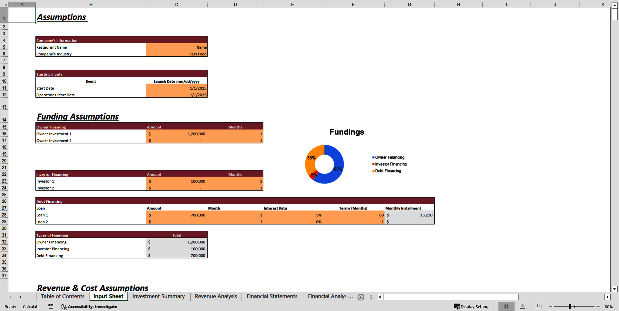Click the Display Settings icon in the status bar
This screenshot has height=311, width=619.
pyautogui.click(x=472, y=306)
